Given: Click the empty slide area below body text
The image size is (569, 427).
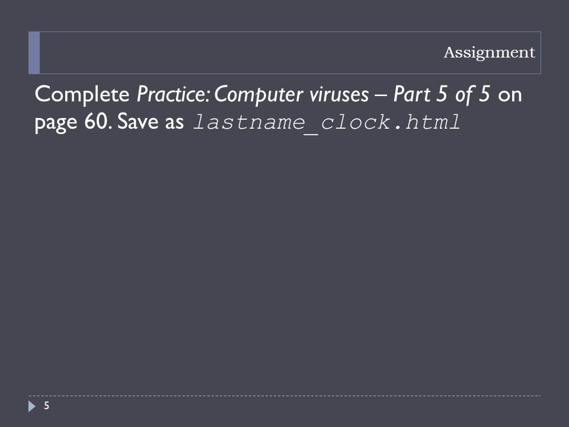Looking at the screenshot, I should (284, 262).
